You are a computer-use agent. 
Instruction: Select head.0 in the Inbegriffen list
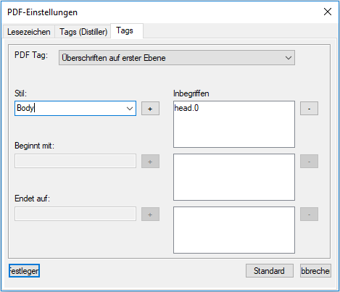point(186,108)
